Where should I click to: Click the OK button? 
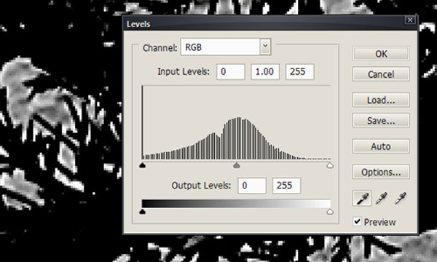pos(381,54)
